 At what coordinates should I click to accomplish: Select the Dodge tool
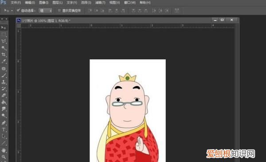point(4,116)
